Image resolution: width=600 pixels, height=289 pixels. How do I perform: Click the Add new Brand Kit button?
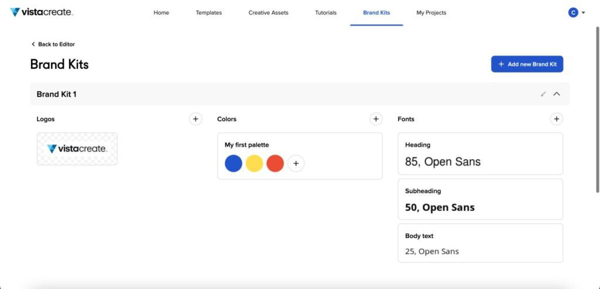(x=527, y=64)
